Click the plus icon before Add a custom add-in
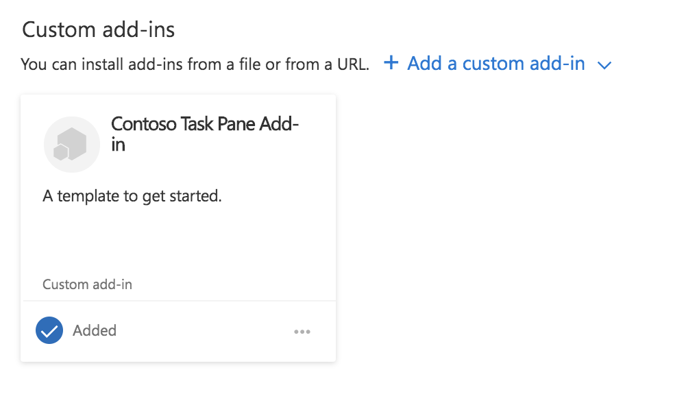The image size is (673, 407). coord(390,63)
